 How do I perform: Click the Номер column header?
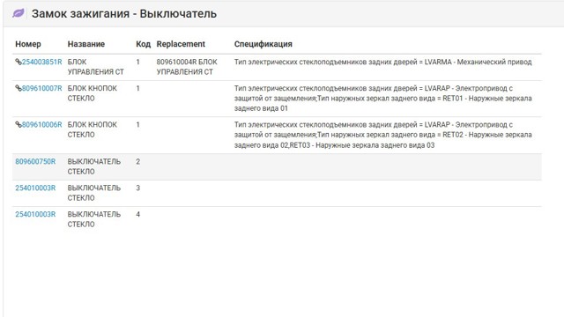pos(28,44)
